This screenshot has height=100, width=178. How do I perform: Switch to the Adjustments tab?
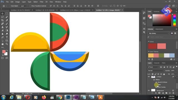click(x=159, y=29)
